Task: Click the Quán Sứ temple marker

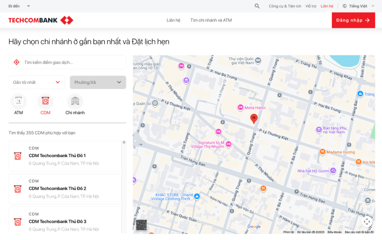Action: pyautogui.click(x=155, y=103)
